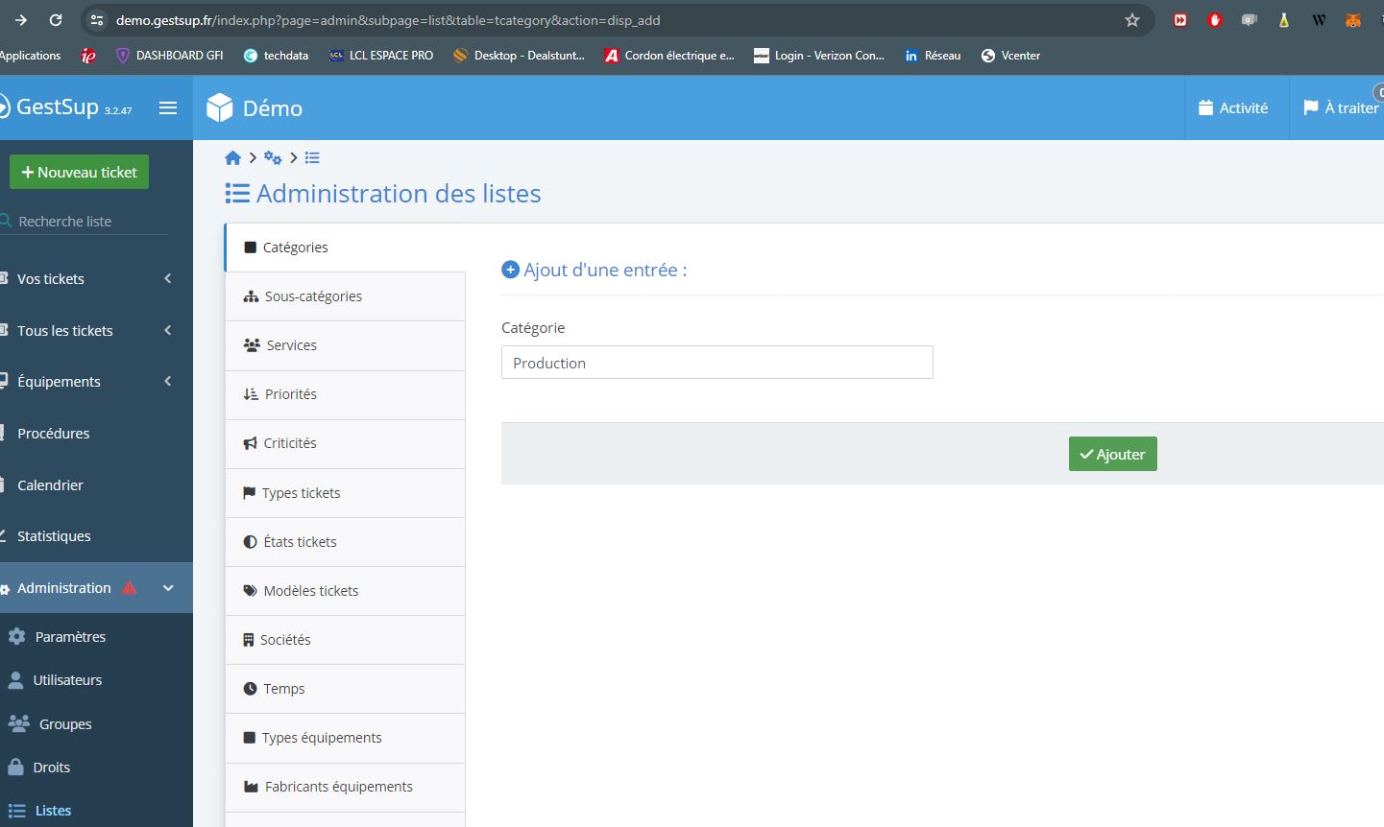Open the Vcenter bookmark
1384x827 pixels.
1010,56
